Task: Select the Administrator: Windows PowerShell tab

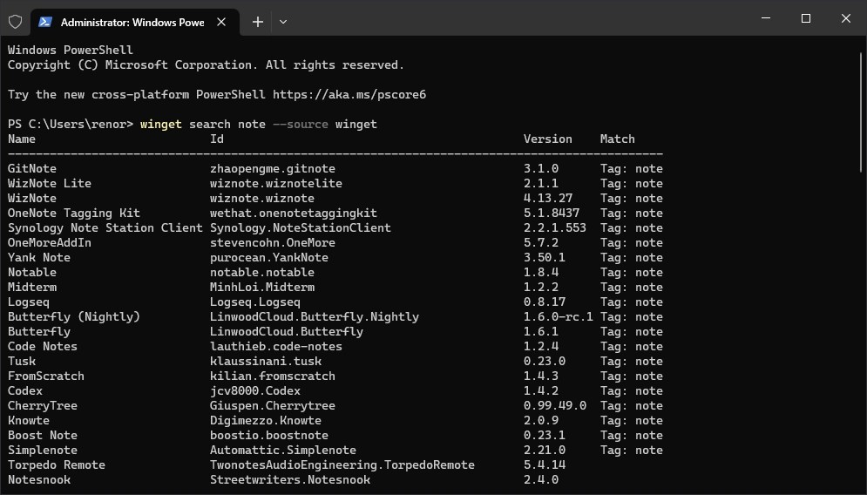Action: click(x=135, y=22)
